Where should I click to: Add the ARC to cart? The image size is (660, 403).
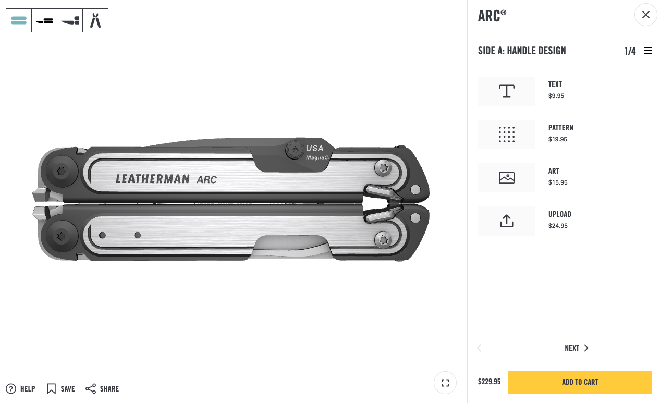pyautogui.click(x=580, y=382)
